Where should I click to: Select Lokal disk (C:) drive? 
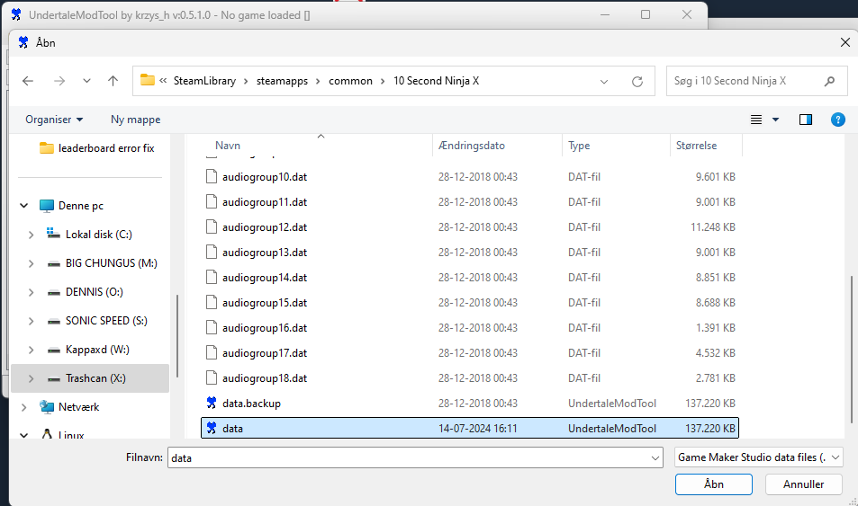click(98, 235)
